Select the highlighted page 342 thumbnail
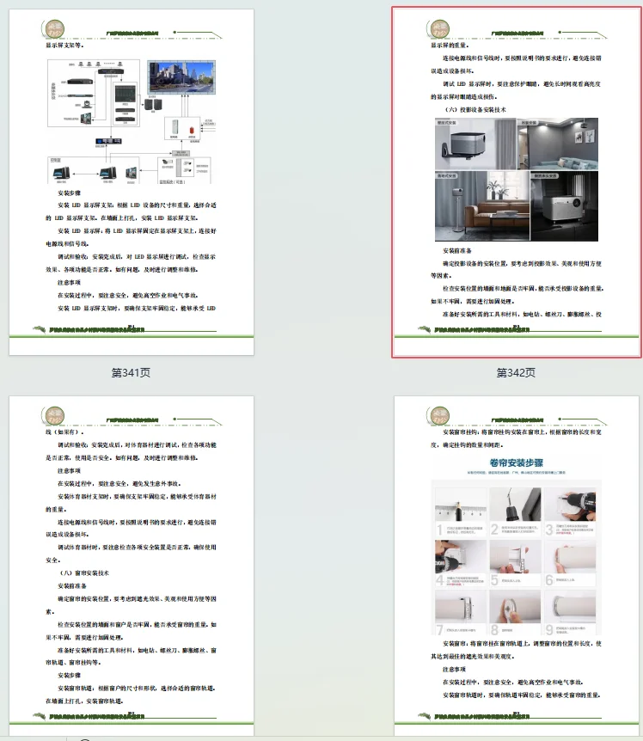This screenshot has height=741, width=643. point(517,182)
